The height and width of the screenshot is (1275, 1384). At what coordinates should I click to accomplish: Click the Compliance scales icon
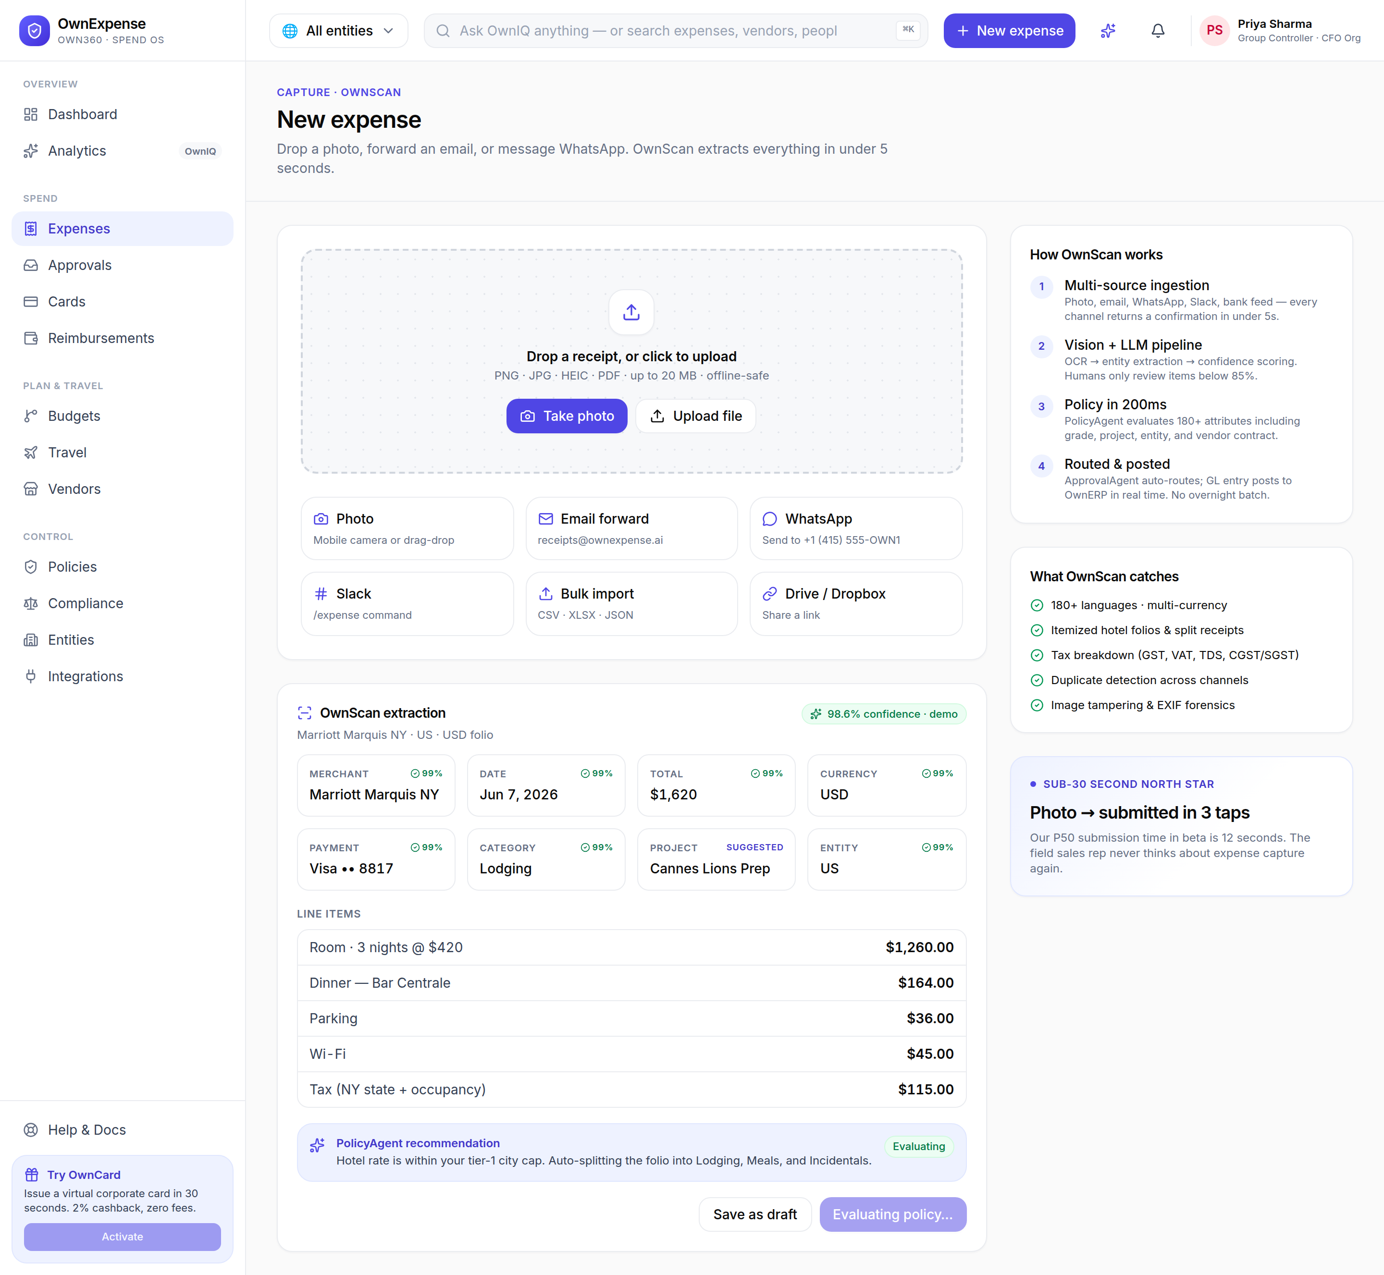(31, 604)
